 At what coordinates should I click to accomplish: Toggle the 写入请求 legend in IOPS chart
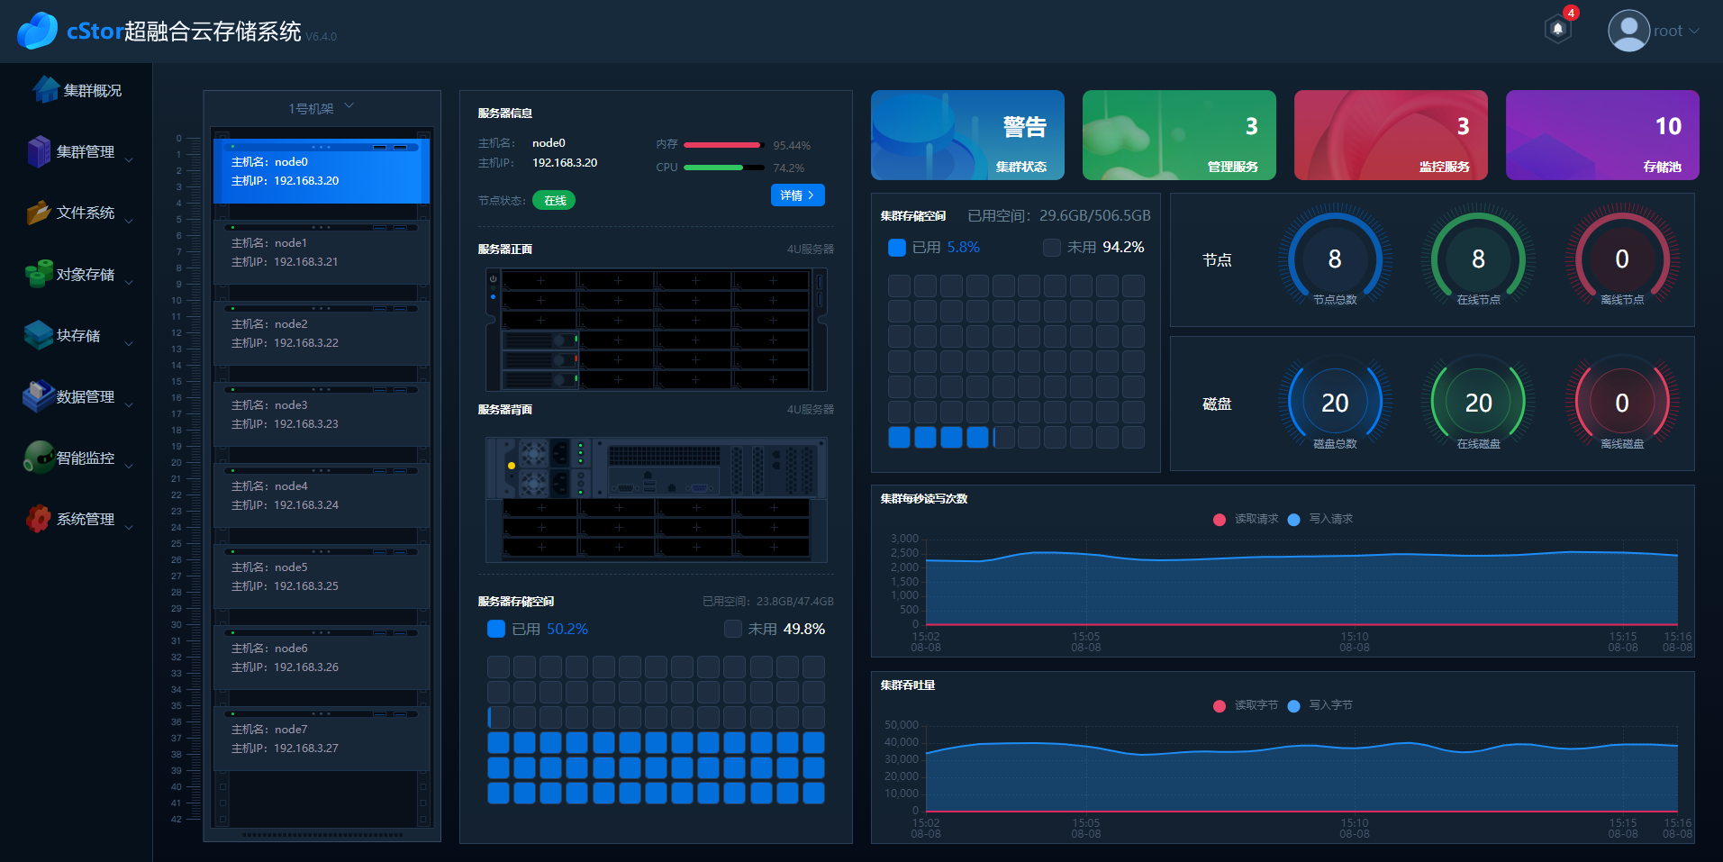click(1320, 519)
